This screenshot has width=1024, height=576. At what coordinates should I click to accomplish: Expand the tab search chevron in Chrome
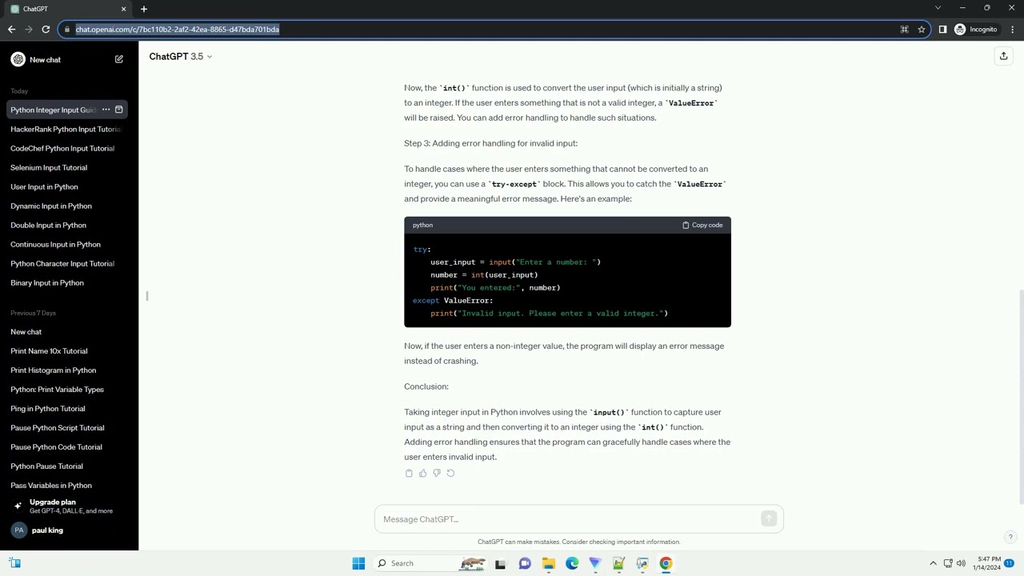click(938, 8)
